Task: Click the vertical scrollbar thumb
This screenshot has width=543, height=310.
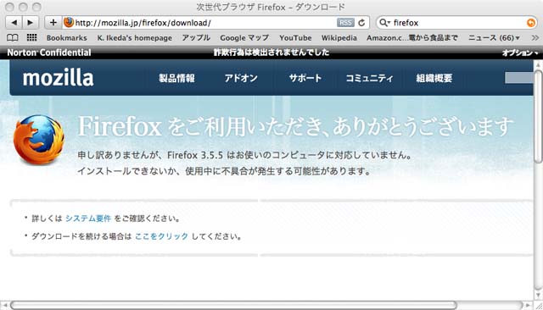Action: click(538, 116)
